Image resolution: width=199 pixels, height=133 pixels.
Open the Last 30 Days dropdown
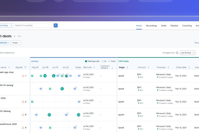[188, 53]
